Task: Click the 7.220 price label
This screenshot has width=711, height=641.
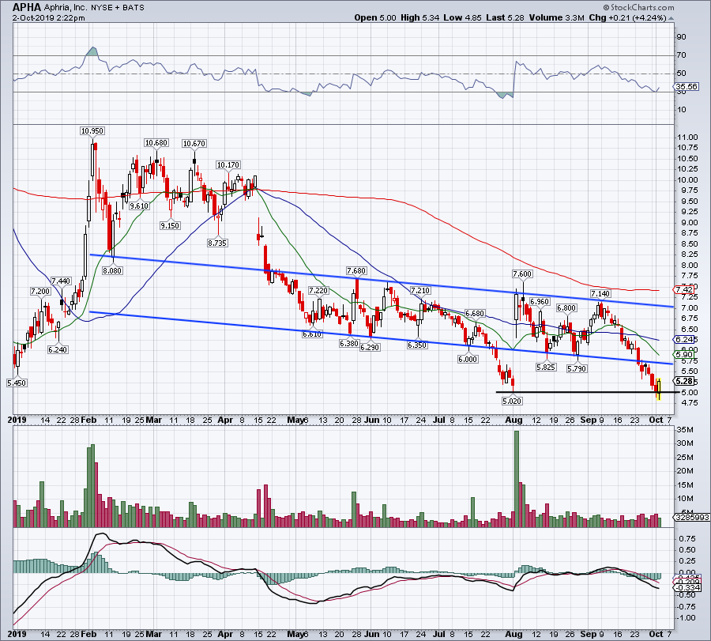Action: (x=318, y=290)
